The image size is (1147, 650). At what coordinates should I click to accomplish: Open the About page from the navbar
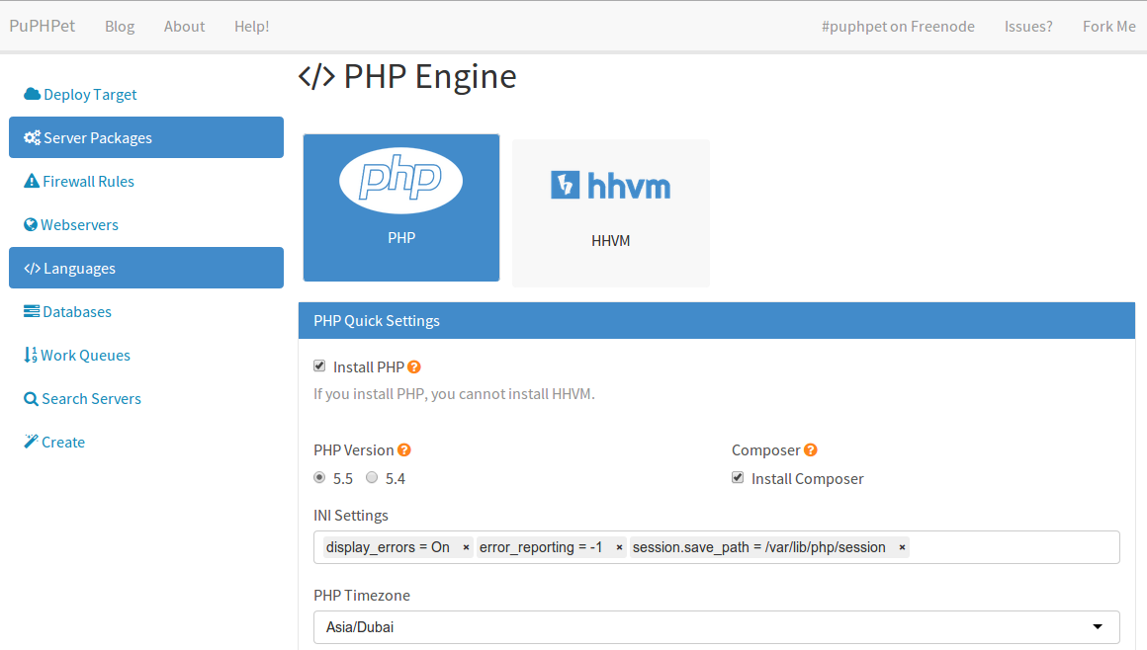click(184, 27)
